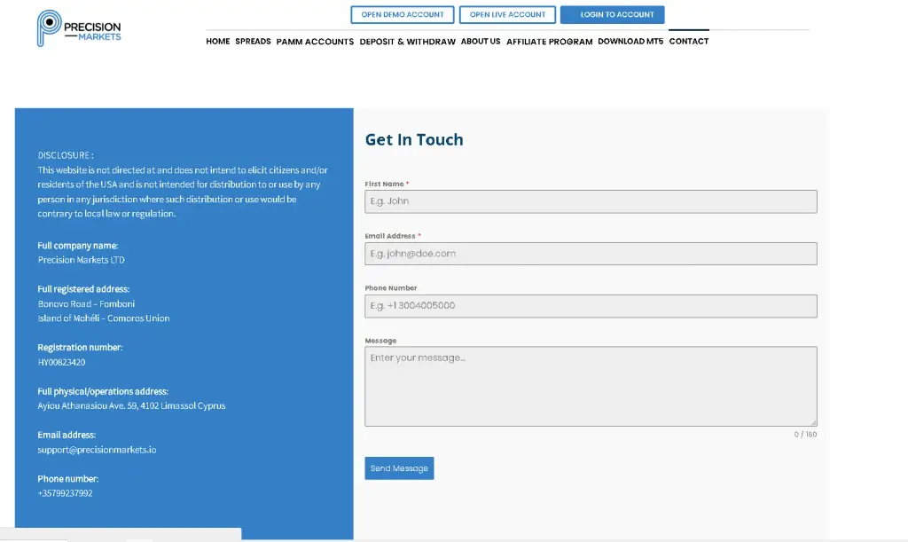Click the Send Message button
908x542 pixels.
click(399, 467)
